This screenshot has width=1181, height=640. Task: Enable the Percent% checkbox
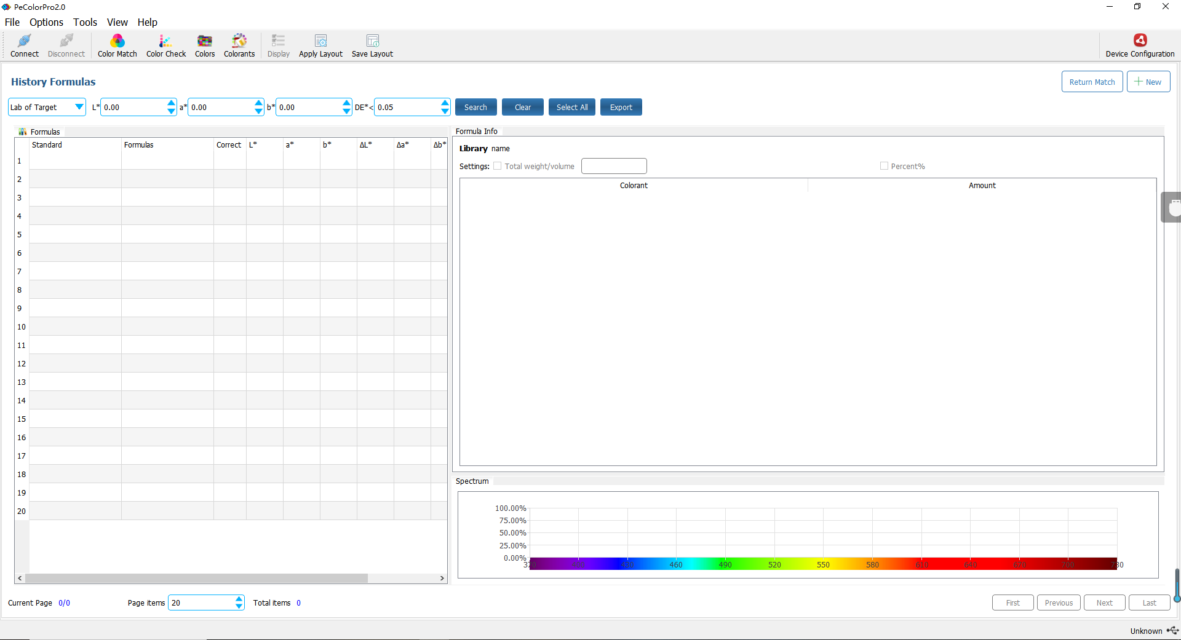(x=884, y=166)
